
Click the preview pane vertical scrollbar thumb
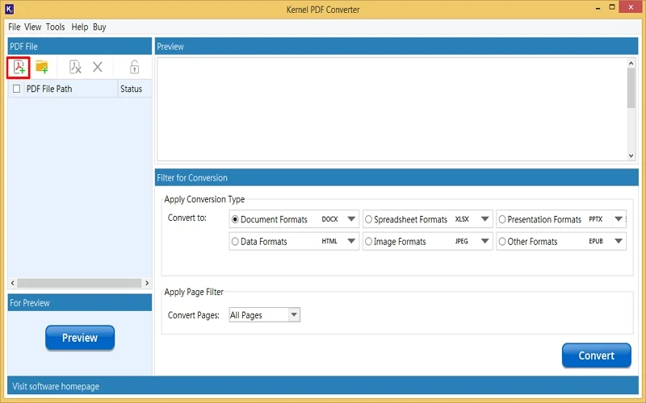(631, 88)
